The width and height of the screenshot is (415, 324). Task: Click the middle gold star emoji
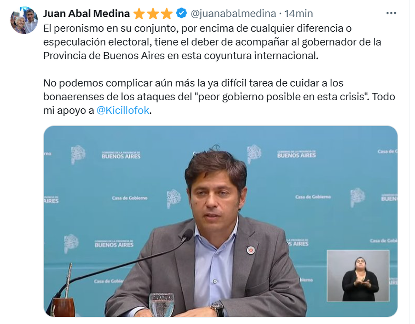[x=153, y=14]
